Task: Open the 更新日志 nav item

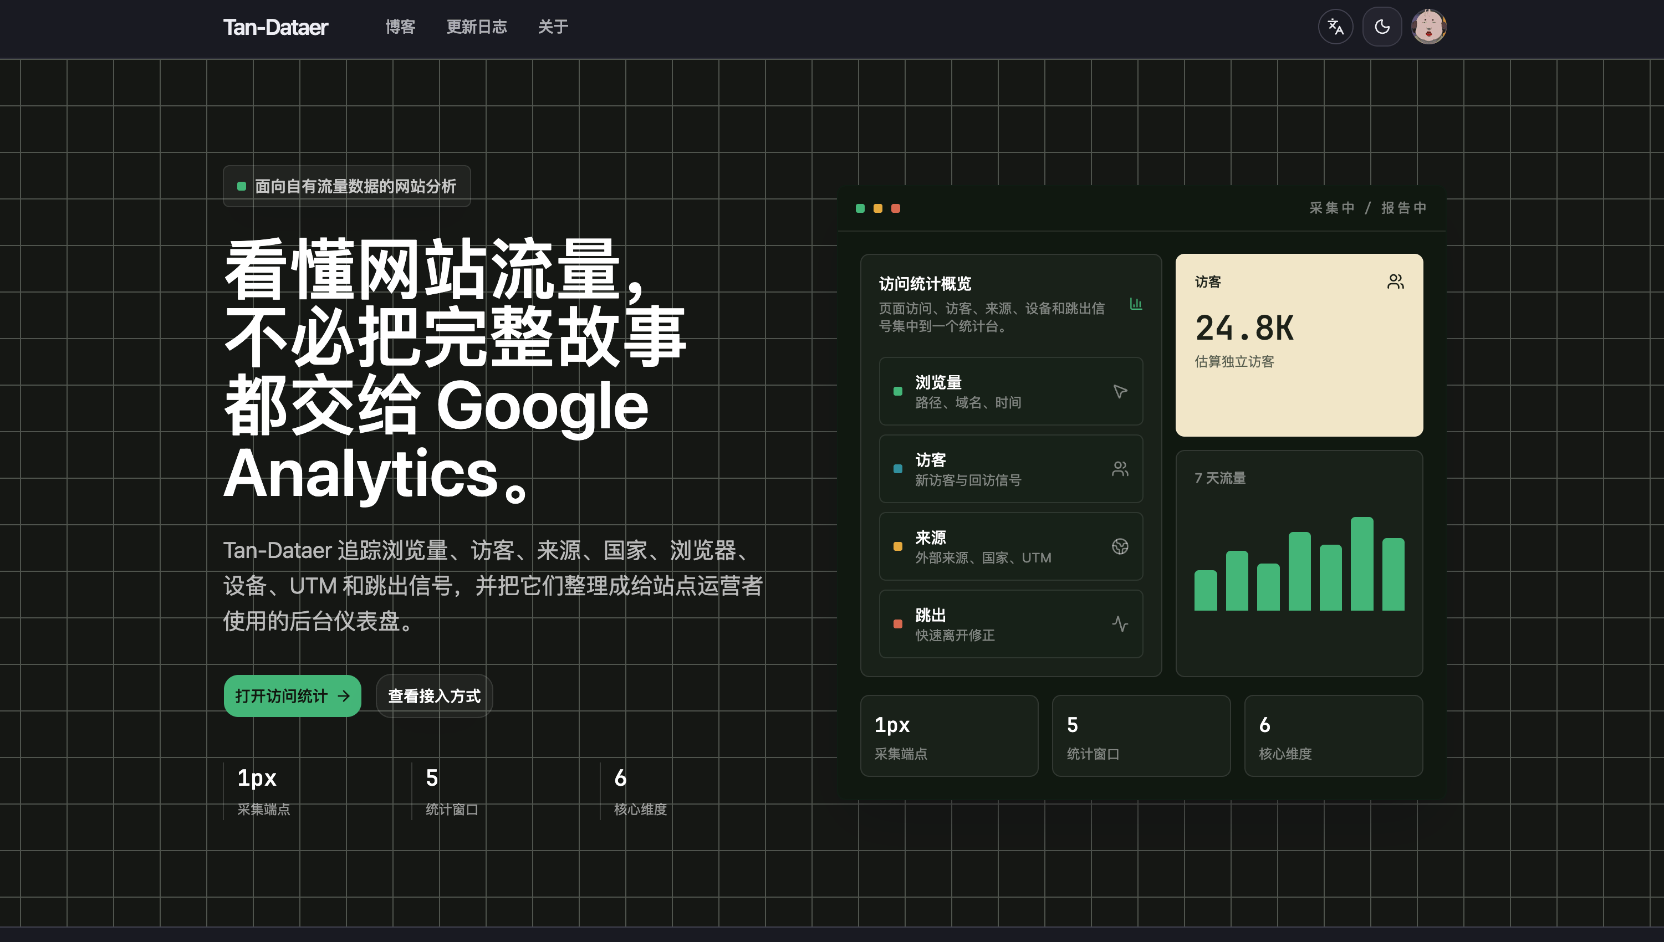Action: [477, 27]
